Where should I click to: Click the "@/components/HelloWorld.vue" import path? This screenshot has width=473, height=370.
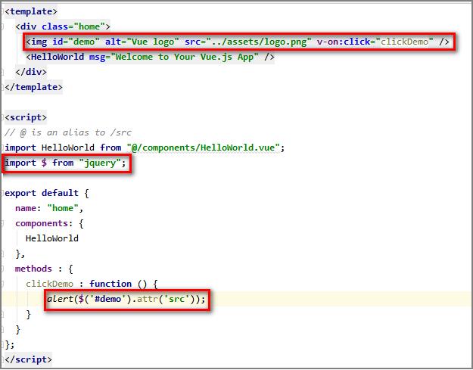click(203, 148)
